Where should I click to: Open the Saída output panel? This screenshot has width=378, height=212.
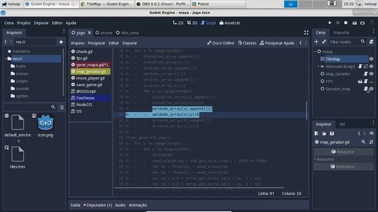[x=75, y=205]
